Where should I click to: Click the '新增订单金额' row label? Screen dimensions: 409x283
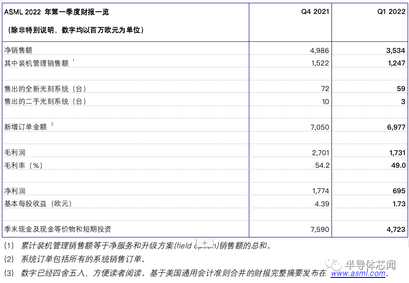[26, 127]
